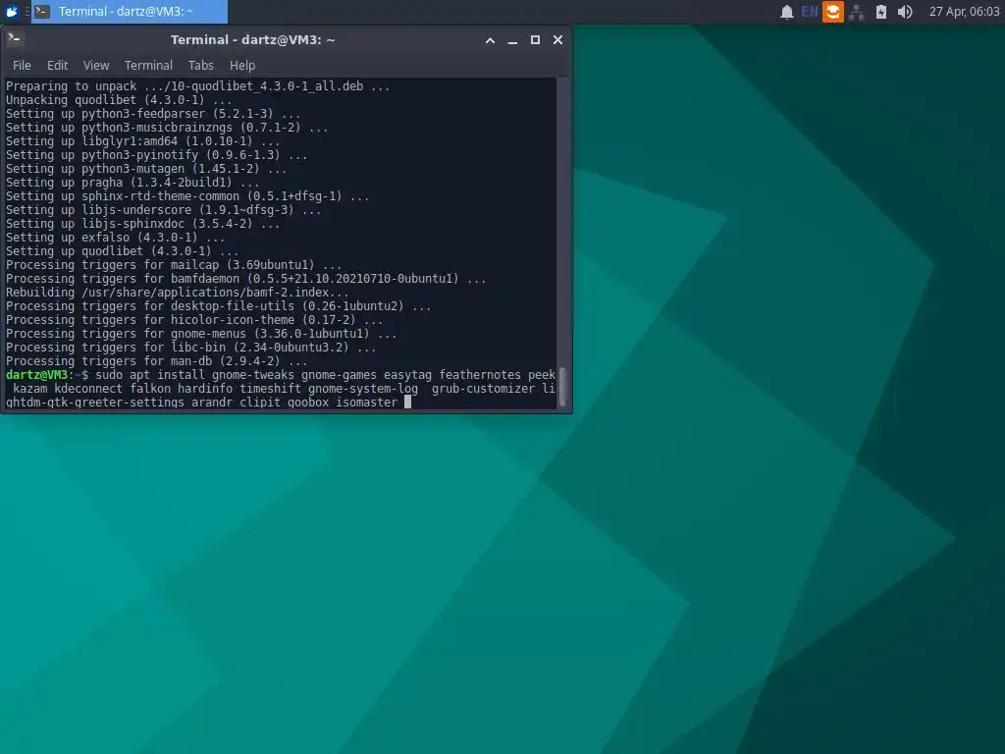Click the 'Setting up pragha (1.3.4-2build1)' line

pos(132,183)
